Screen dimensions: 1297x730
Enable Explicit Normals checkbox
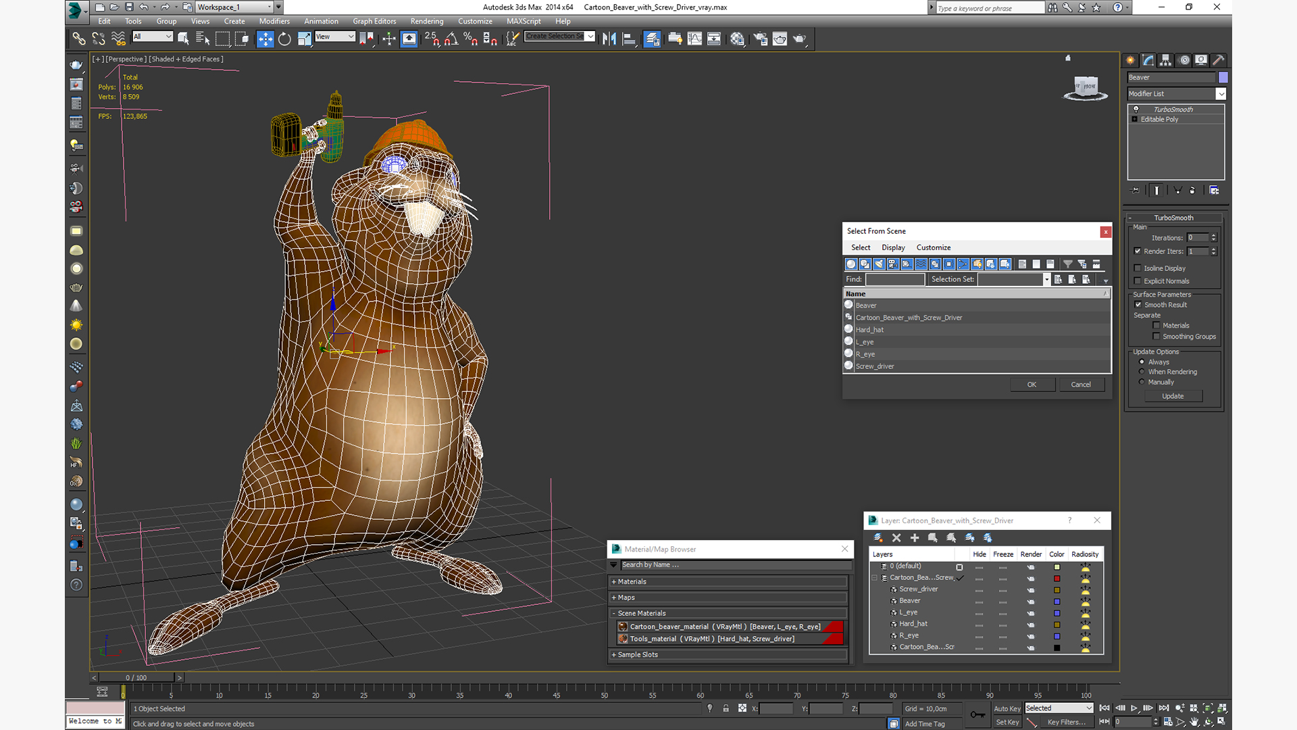1138,281
